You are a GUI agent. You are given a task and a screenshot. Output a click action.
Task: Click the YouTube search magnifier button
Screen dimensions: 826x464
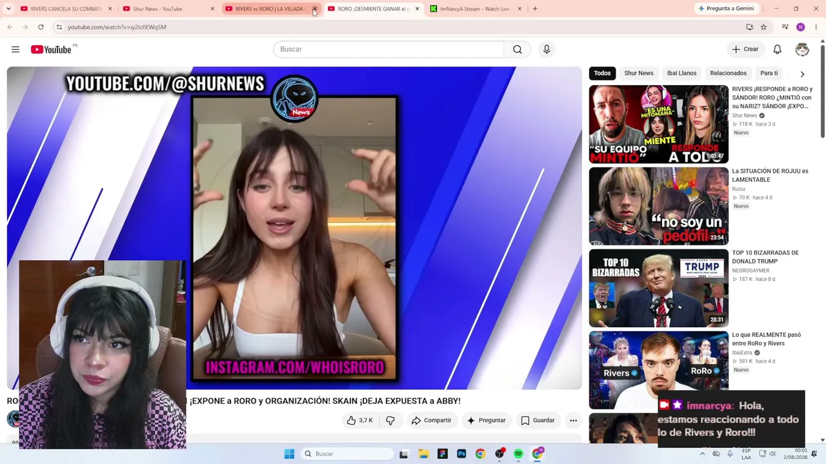[x=518, y=49]
